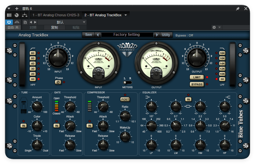Click the tube Color knob

(x=37, y=125)
